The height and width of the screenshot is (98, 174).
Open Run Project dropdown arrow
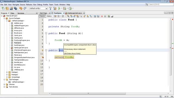(x=62, y=8)
